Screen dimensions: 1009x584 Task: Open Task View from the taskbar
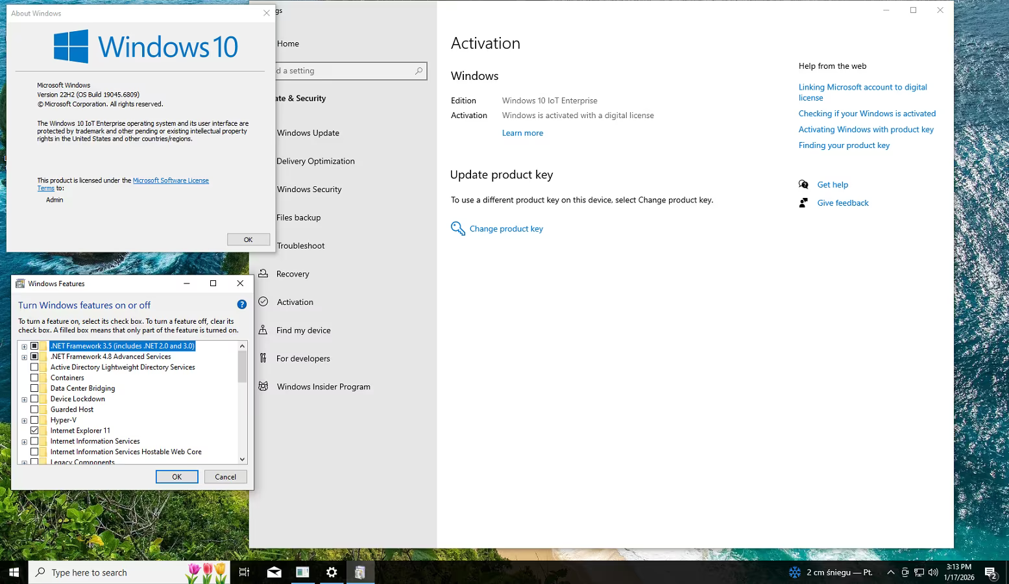tap(245, 572)
